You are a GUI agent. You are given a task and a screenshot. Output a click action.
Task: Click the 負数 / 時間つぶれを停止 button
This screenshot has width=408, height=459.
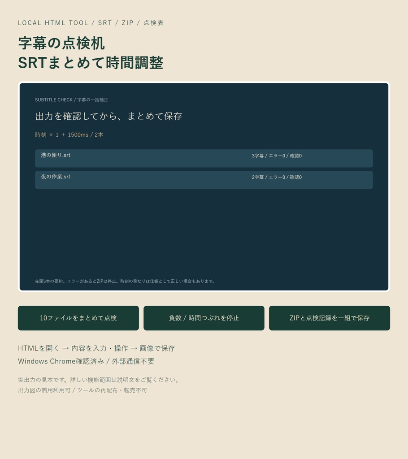pos(204,318)
